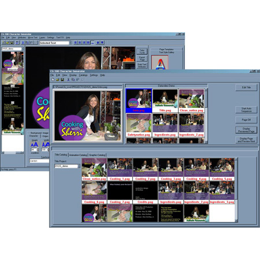Image resolution: width=260 pixels, height=260 pixels.
Task: Click the character Height AA icon
Action: [x=35, y=144]
